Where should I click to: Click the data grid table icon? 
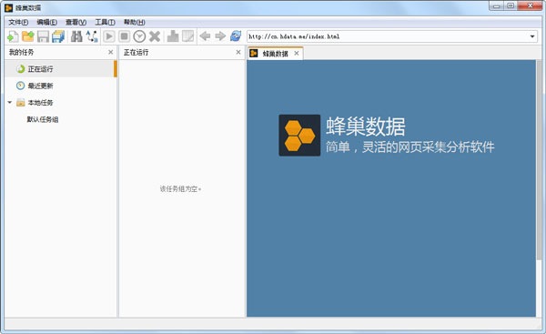click(x=188, y=36)
